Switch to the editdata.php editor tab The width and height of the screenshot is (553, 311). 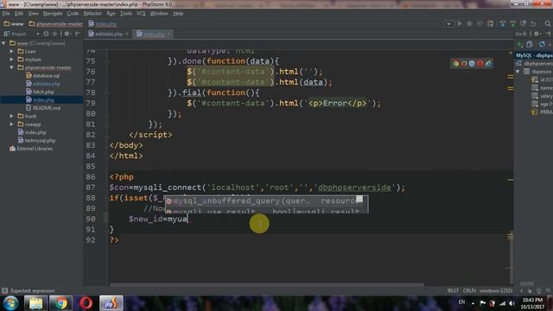(x=109, y=34)
